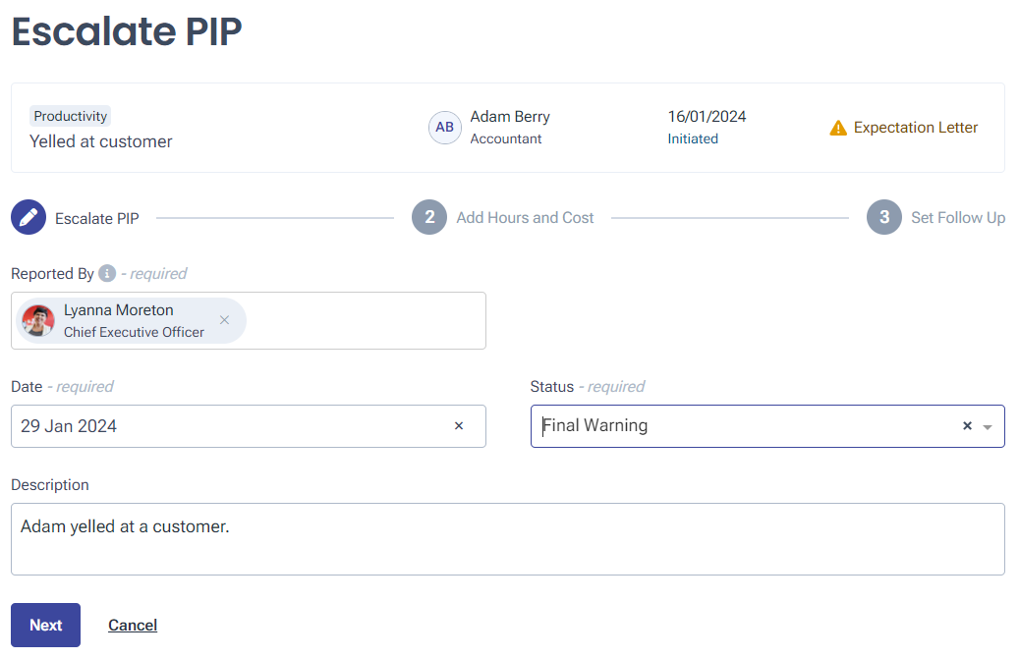Click Lyanna Moreton's profile photo

(38, 321)
